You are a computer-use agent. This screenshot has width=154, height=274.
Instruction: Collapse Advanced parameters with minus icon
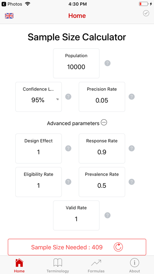coord(104,123)
